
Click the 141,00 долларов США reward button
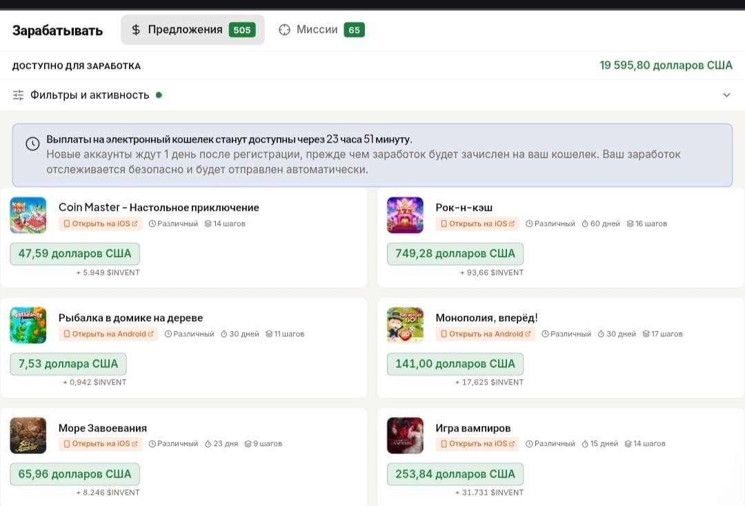(455, 363)
